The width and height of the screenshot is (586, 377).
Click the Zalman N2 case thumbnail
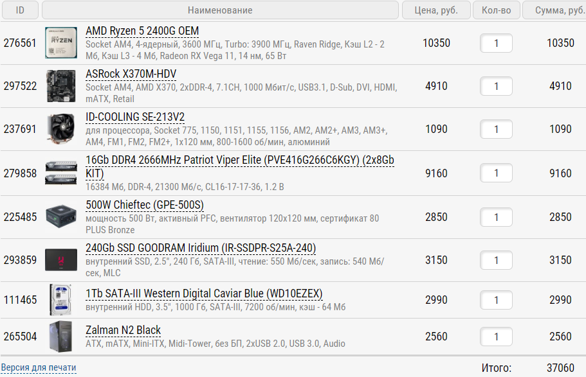(60, 337)
